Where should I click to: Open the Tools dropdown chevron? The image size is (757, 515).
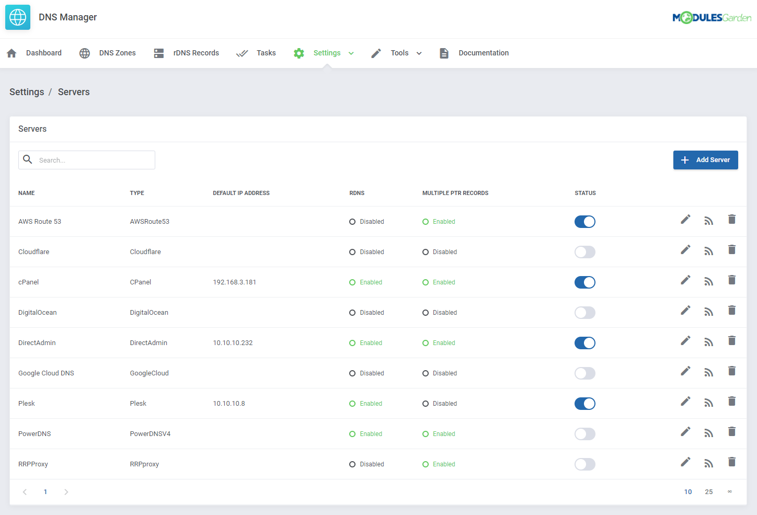pyautogui.click(x=419, y=53)
